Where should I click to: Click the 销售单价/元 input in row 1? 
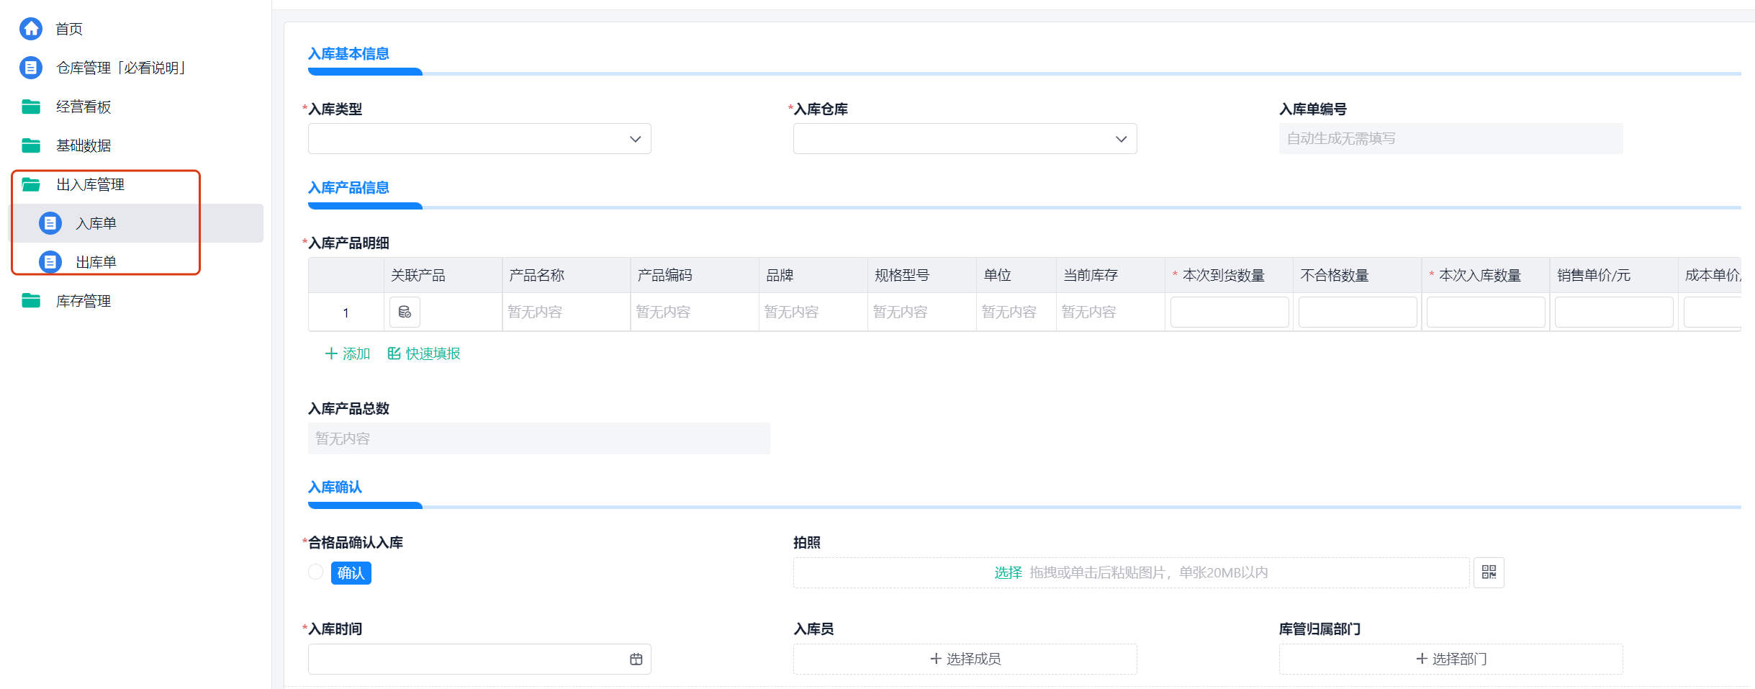[x=1614, y=312]
